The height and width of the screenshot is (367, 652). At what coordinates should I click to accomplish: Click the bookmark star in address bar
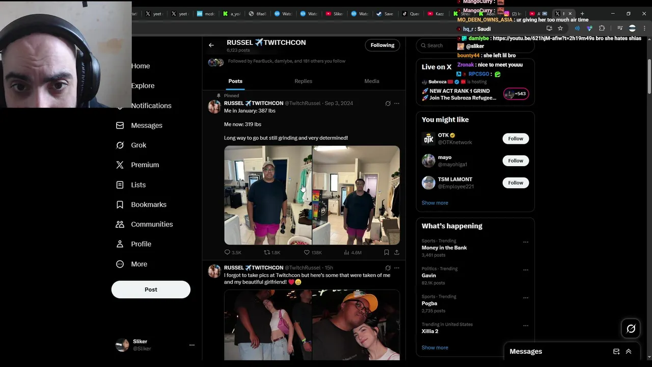click(560, 29)
